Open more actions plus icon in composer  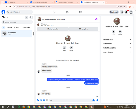(x=38, y=100)
